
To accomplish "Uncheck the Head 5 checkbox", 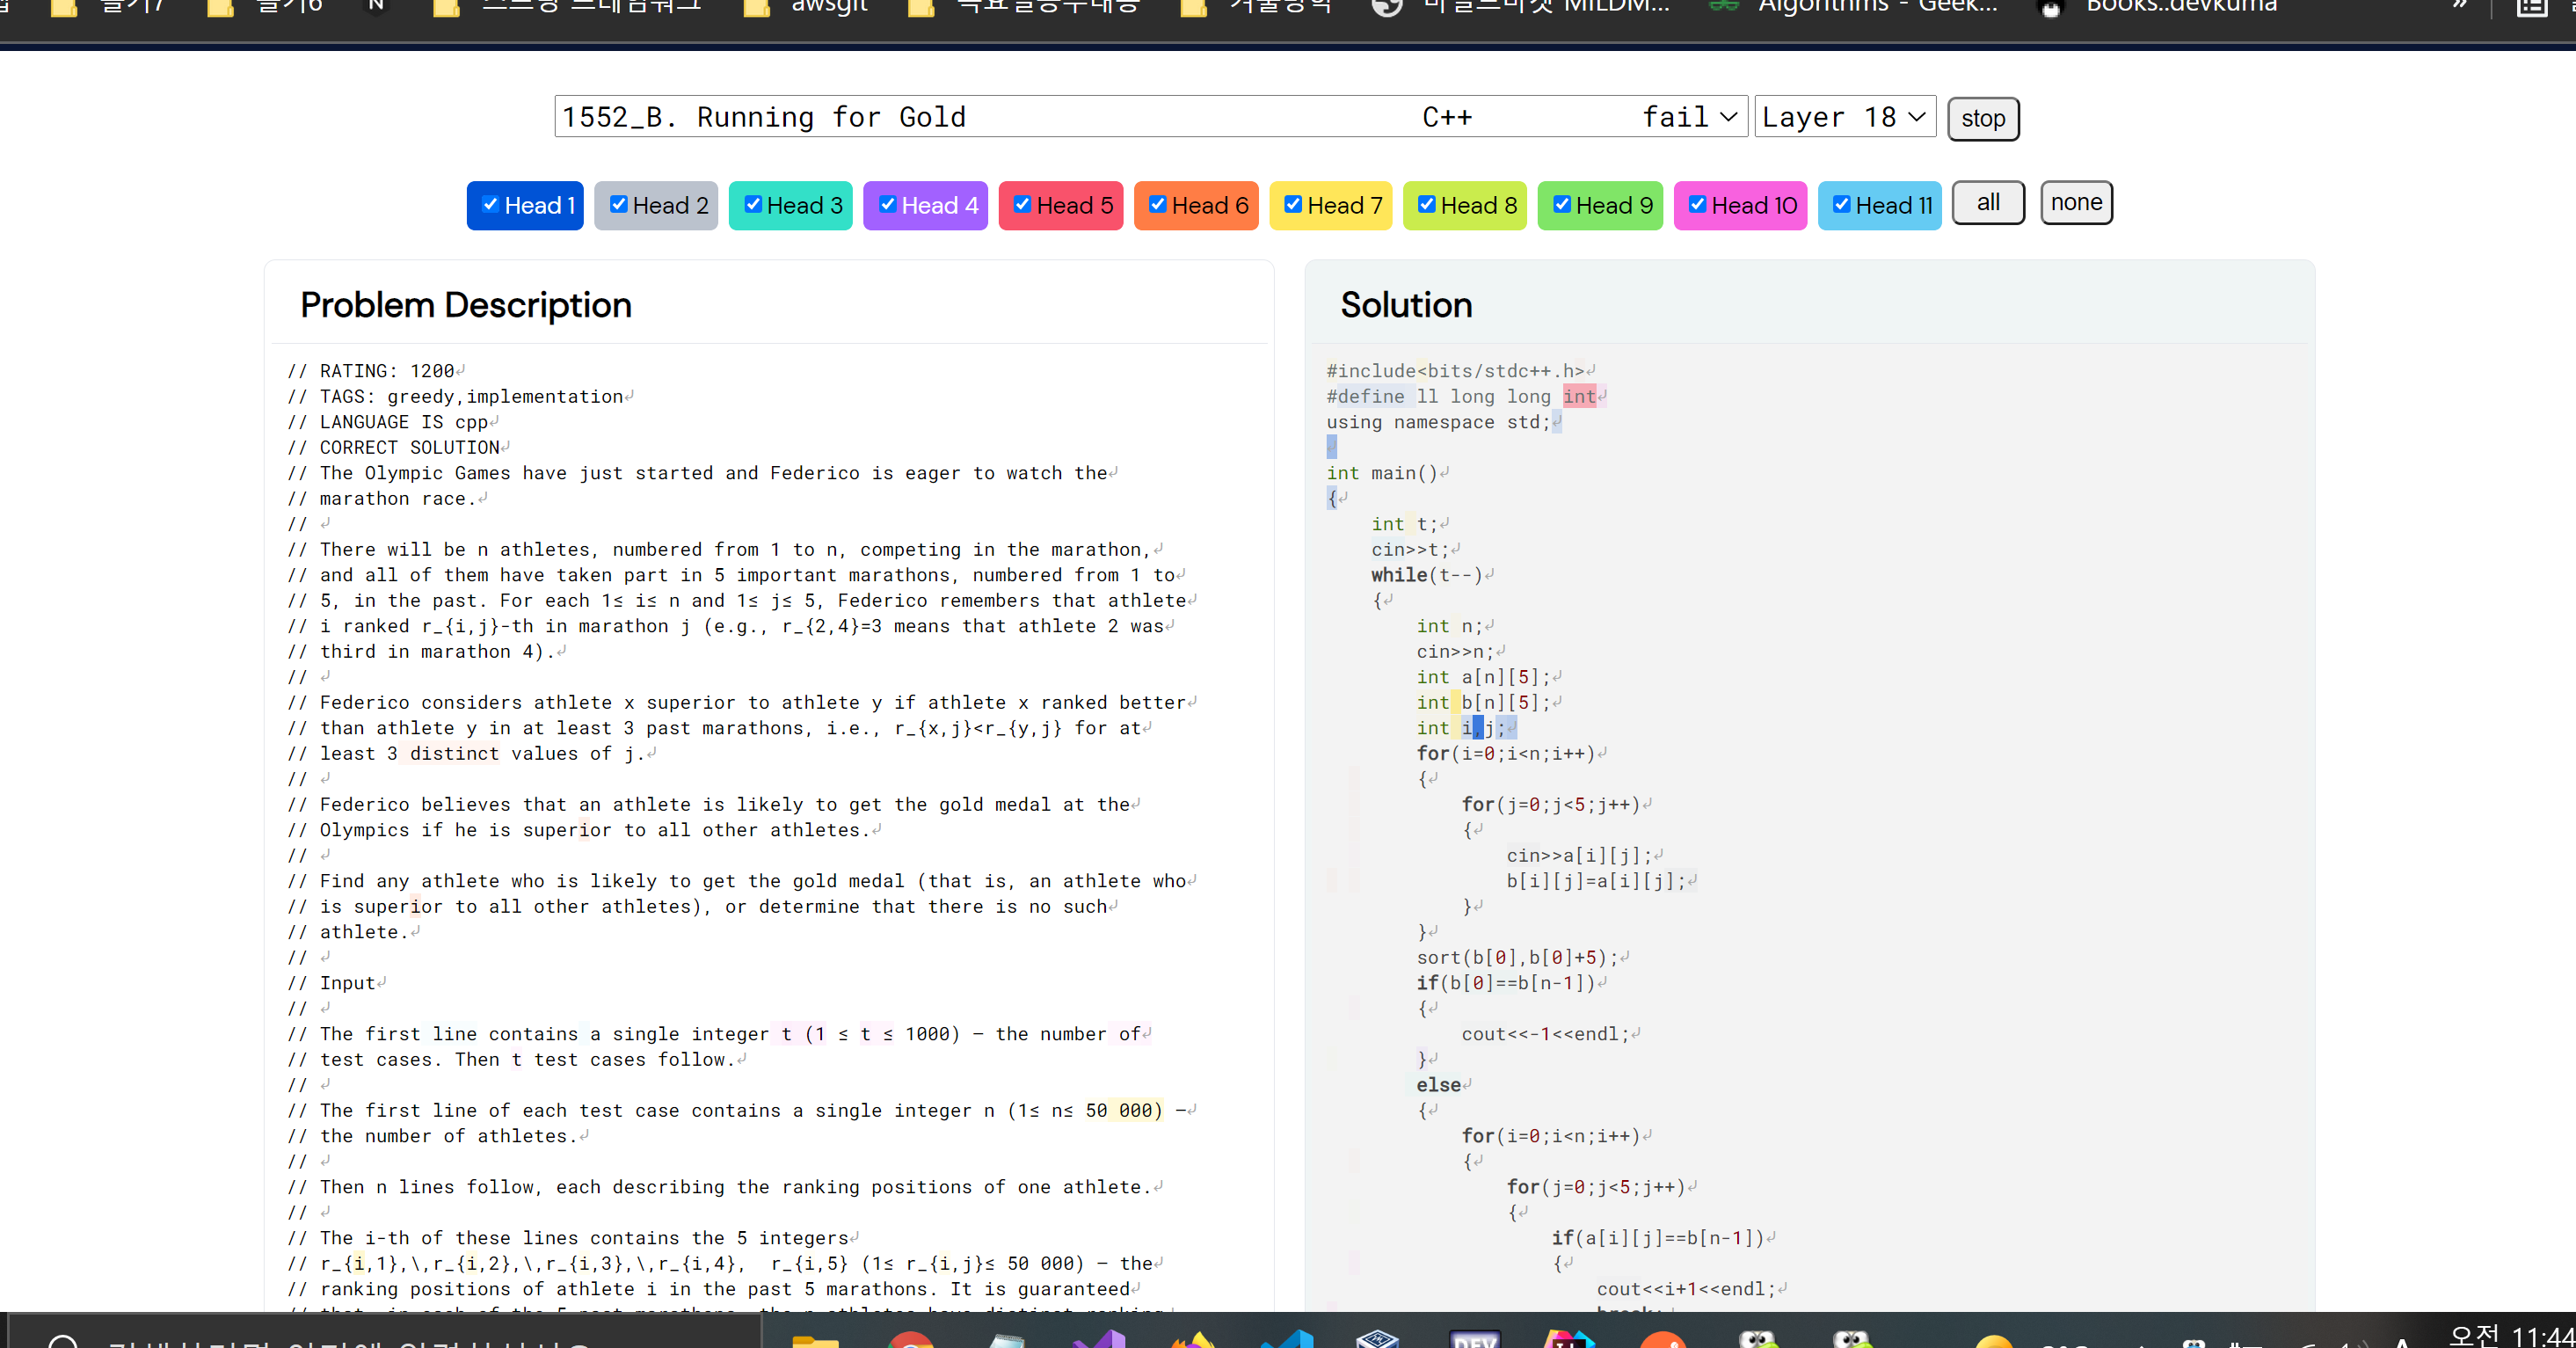I will pyautogui.click(x=1022, y=204).
